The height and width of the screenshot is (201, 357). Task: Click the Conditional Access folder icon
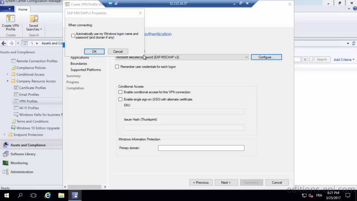(13, 75)
